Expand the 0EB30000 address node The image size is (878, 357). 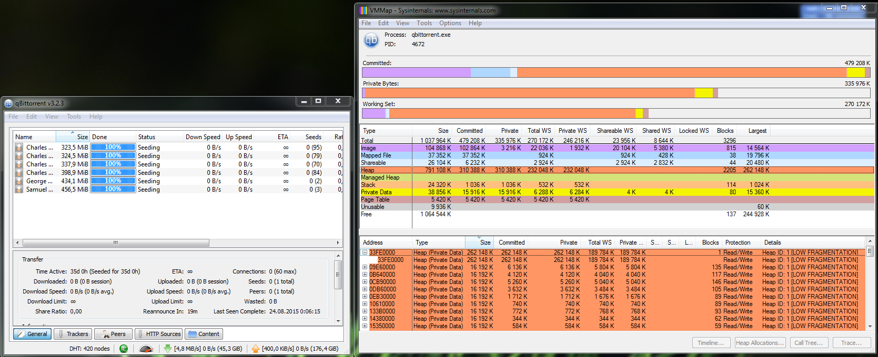coord(365,297)
